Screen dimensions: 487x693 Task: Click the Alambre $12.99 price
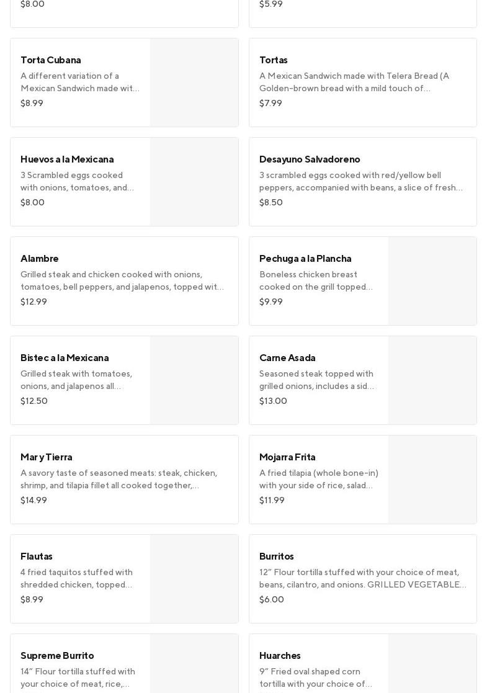[x=34, y=302]
